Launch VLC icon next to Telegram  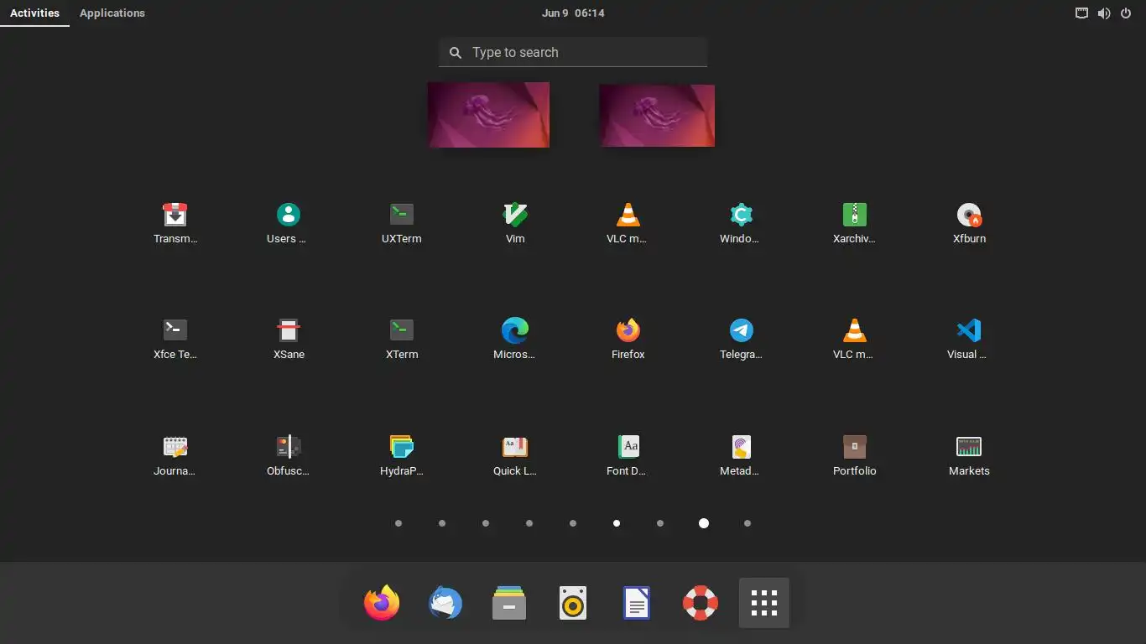point(854,338)
